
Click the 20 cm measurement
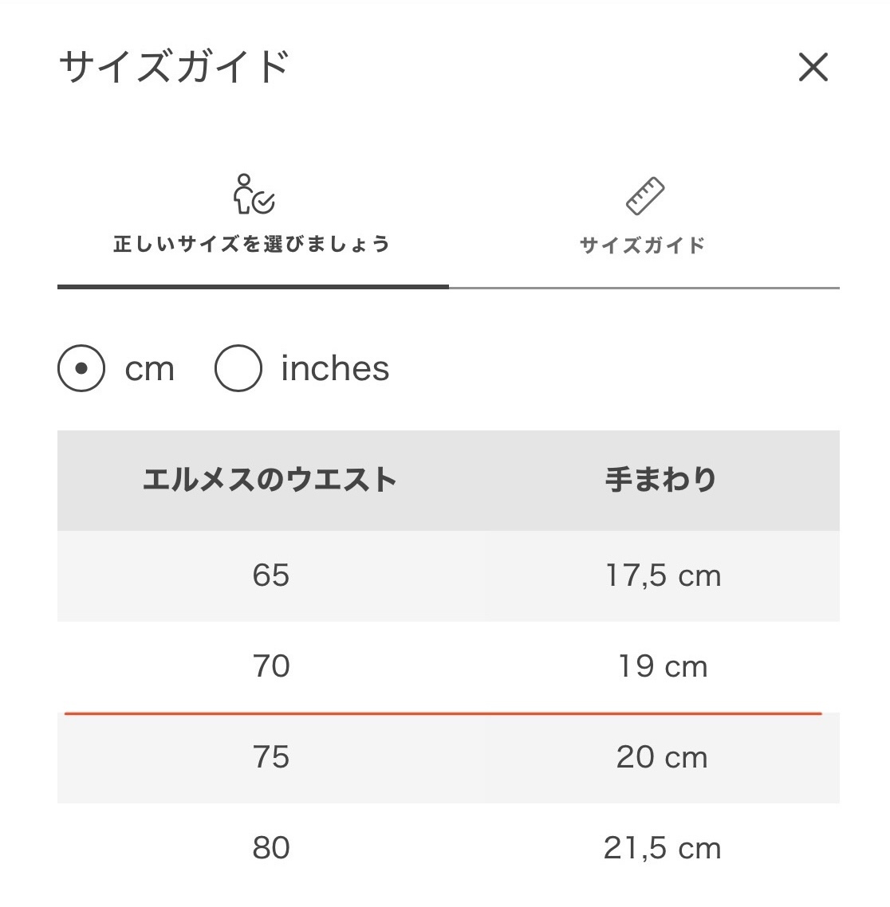(x=662, y=757)
